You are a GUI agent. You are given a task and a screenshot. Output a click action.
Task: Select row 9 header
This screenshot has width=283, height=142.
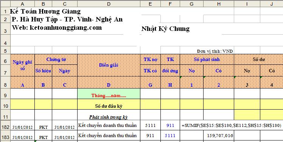click(x=5, y=94)
